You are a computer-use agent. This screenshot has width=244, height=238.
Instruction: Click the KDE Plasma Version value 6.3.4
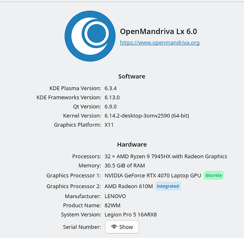110,88
